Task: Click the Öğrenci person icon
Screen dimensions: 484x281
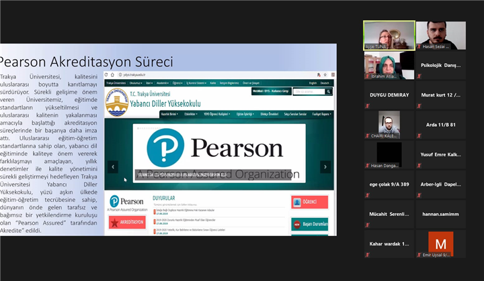Action: pos(297,202)
